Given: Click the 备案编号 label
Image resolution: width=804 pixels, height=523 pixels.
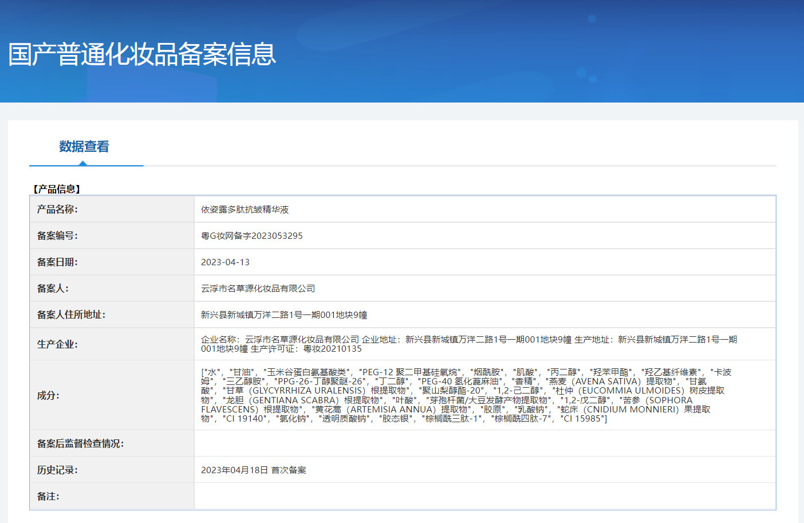Looking at the screenshot, I should tap(57, 236).
